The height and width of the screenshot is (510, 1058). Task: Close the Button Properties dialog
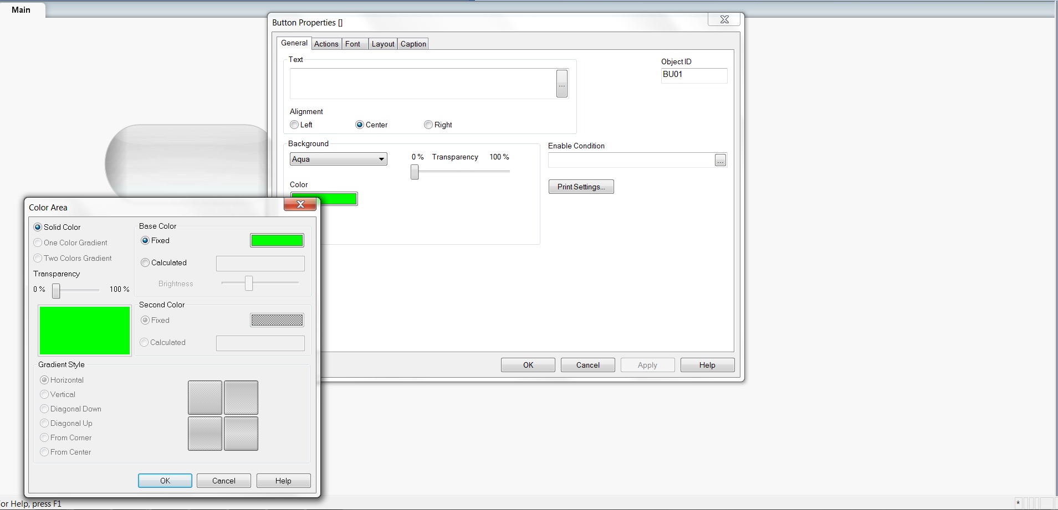pyautogui.click(x=724, y=19)
